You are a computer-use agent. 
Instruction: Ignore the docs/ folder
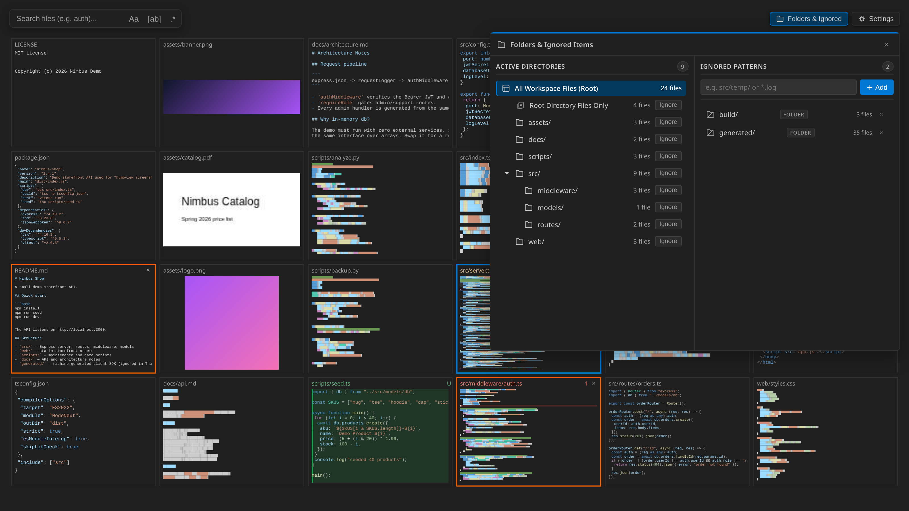[x=668, y=139]
